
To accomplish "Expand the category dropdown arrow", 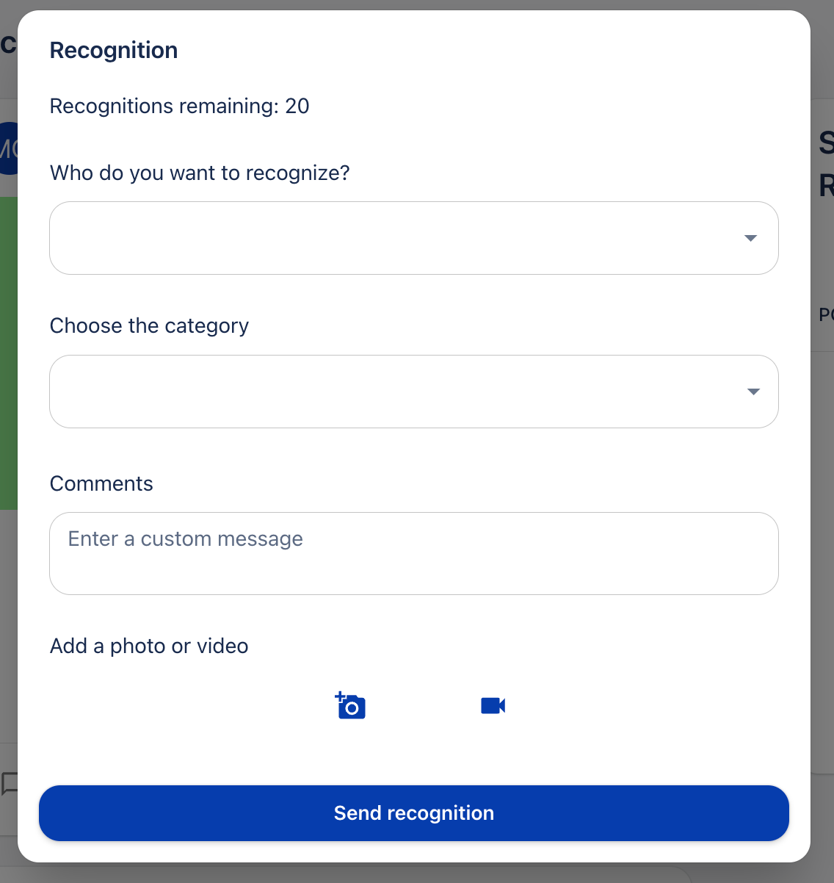I will click(753, 392).
